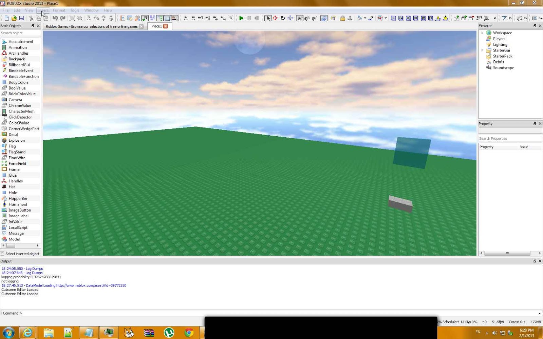Toggle the Properties panel toolbar button
The height and width of the screenshot is (339, 543).
167,18
